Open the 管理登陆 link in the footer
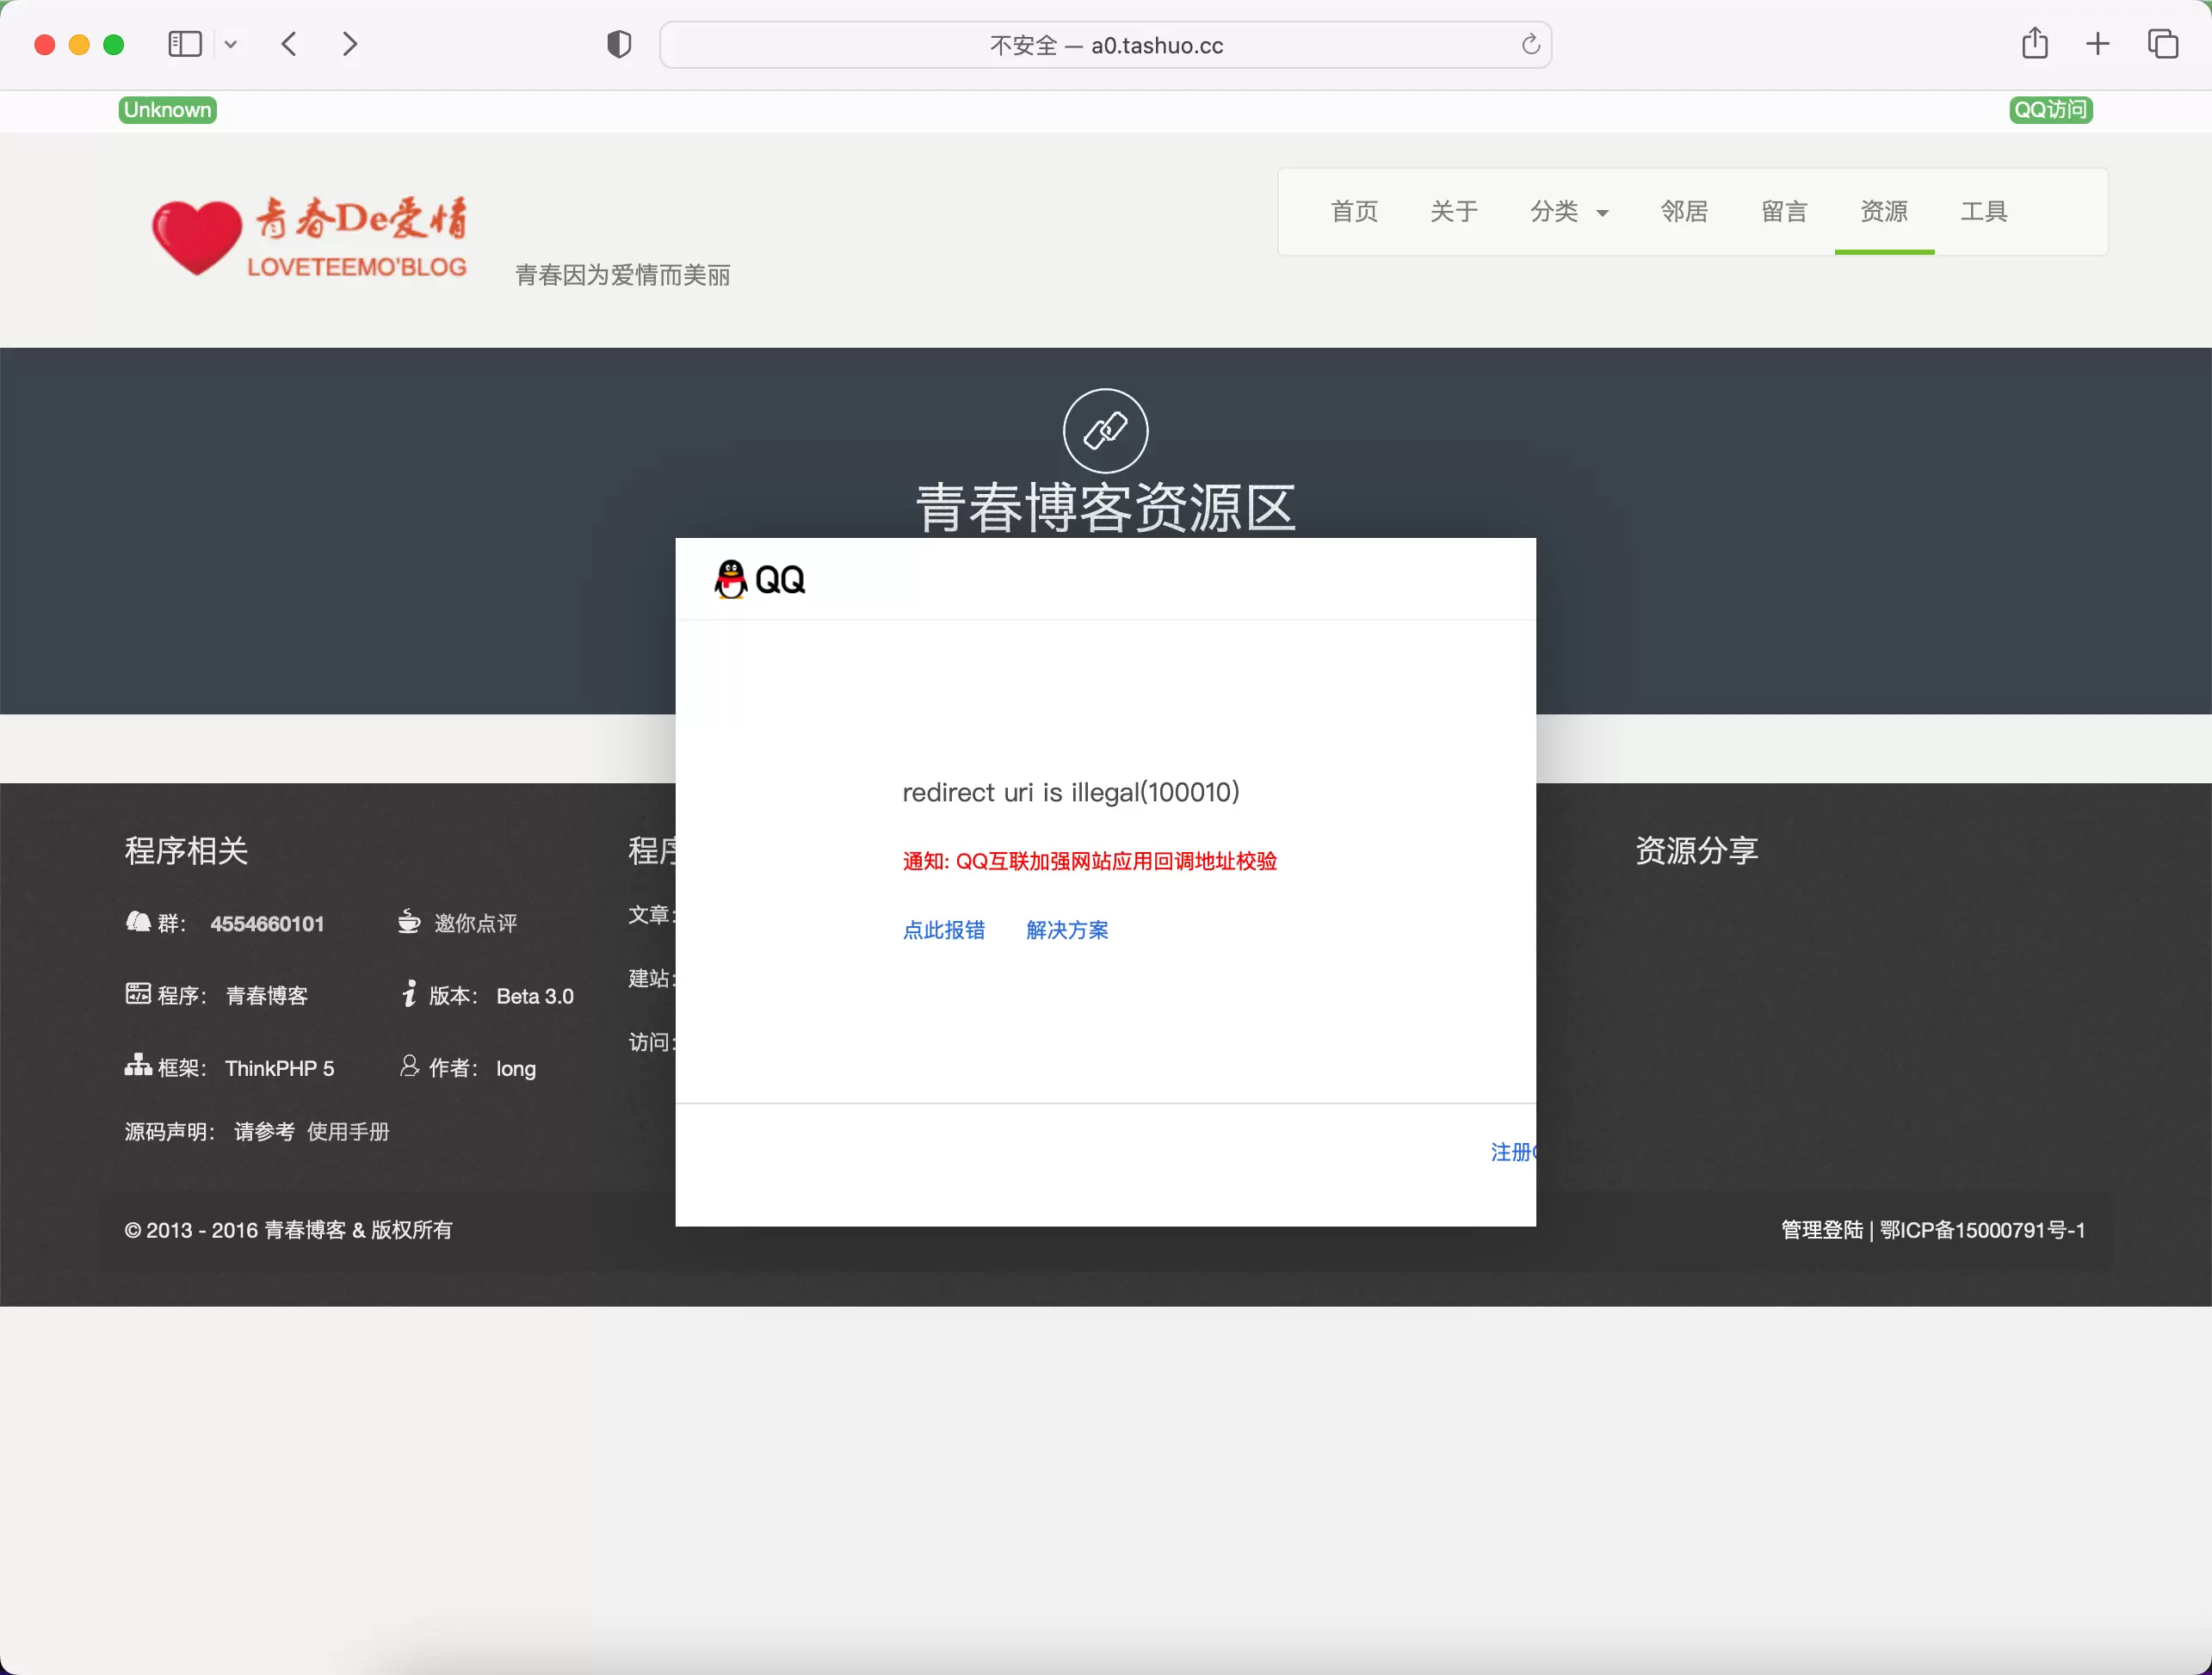Screen dimensions: 2212x1675 1822,1230
